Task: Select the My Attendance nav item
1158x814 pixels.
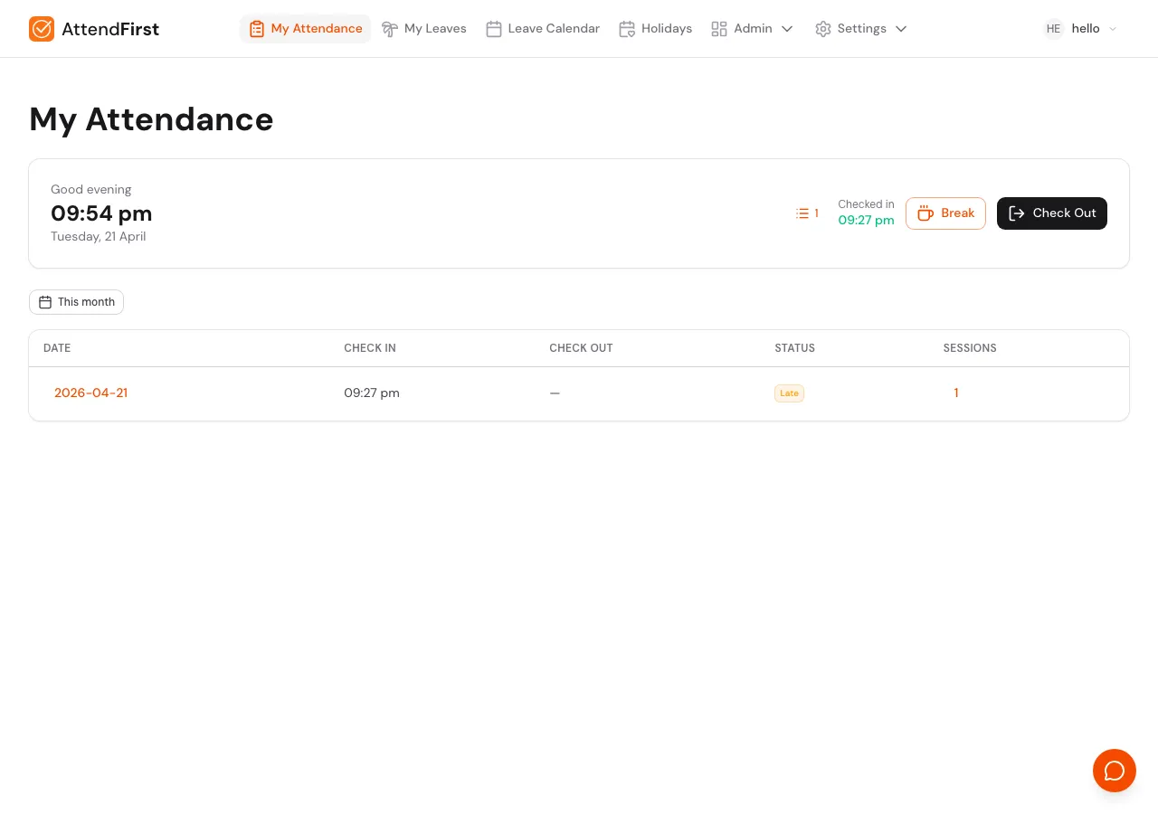Action: click(317, 29)
